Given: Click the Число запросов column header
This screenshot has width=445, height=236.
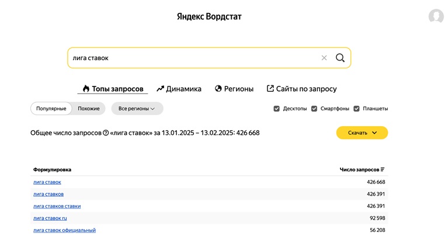Looking at the screenshot, I should click(359, 169).
